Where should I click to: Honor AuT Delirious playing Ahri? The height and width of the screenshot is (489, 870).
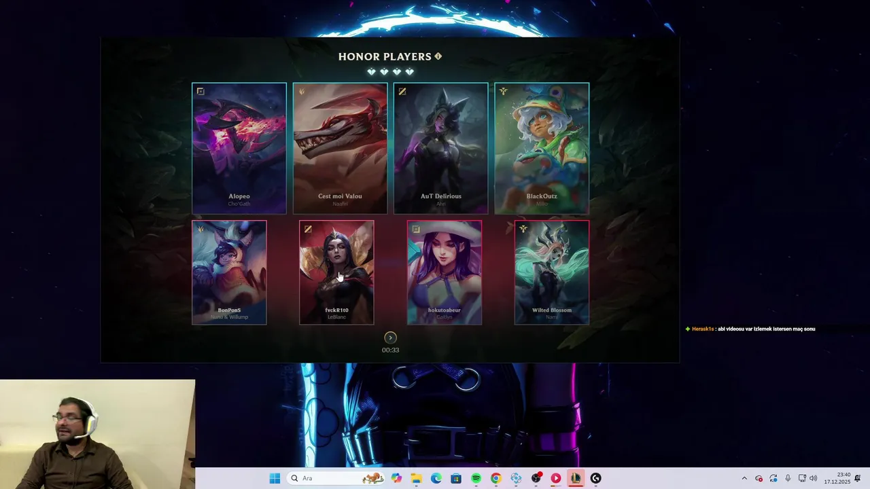coord(440,148)
